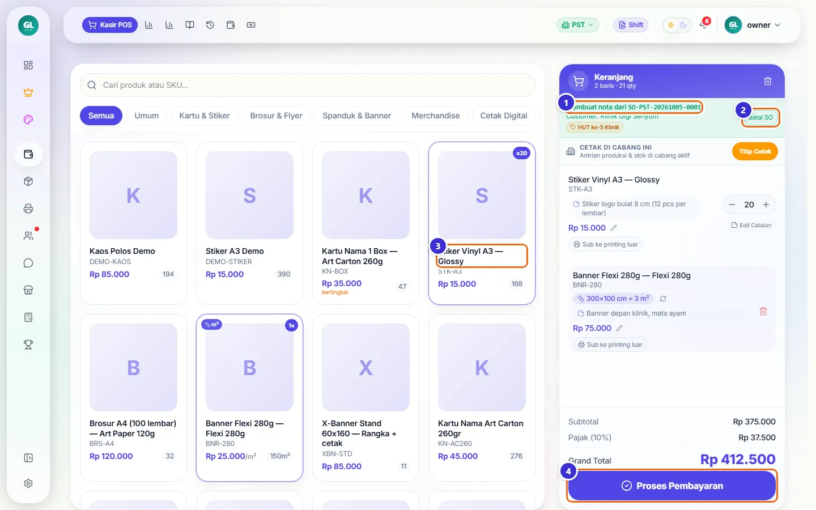Click the HUT ke-5 Klinik promo tag
Viewport: 816px width, 510px height.
pos(595,127)
